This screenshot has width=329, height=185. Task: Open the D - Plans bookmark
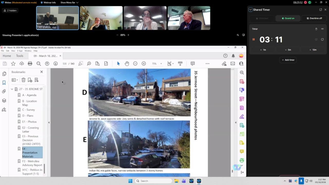[x=28, y=116]
